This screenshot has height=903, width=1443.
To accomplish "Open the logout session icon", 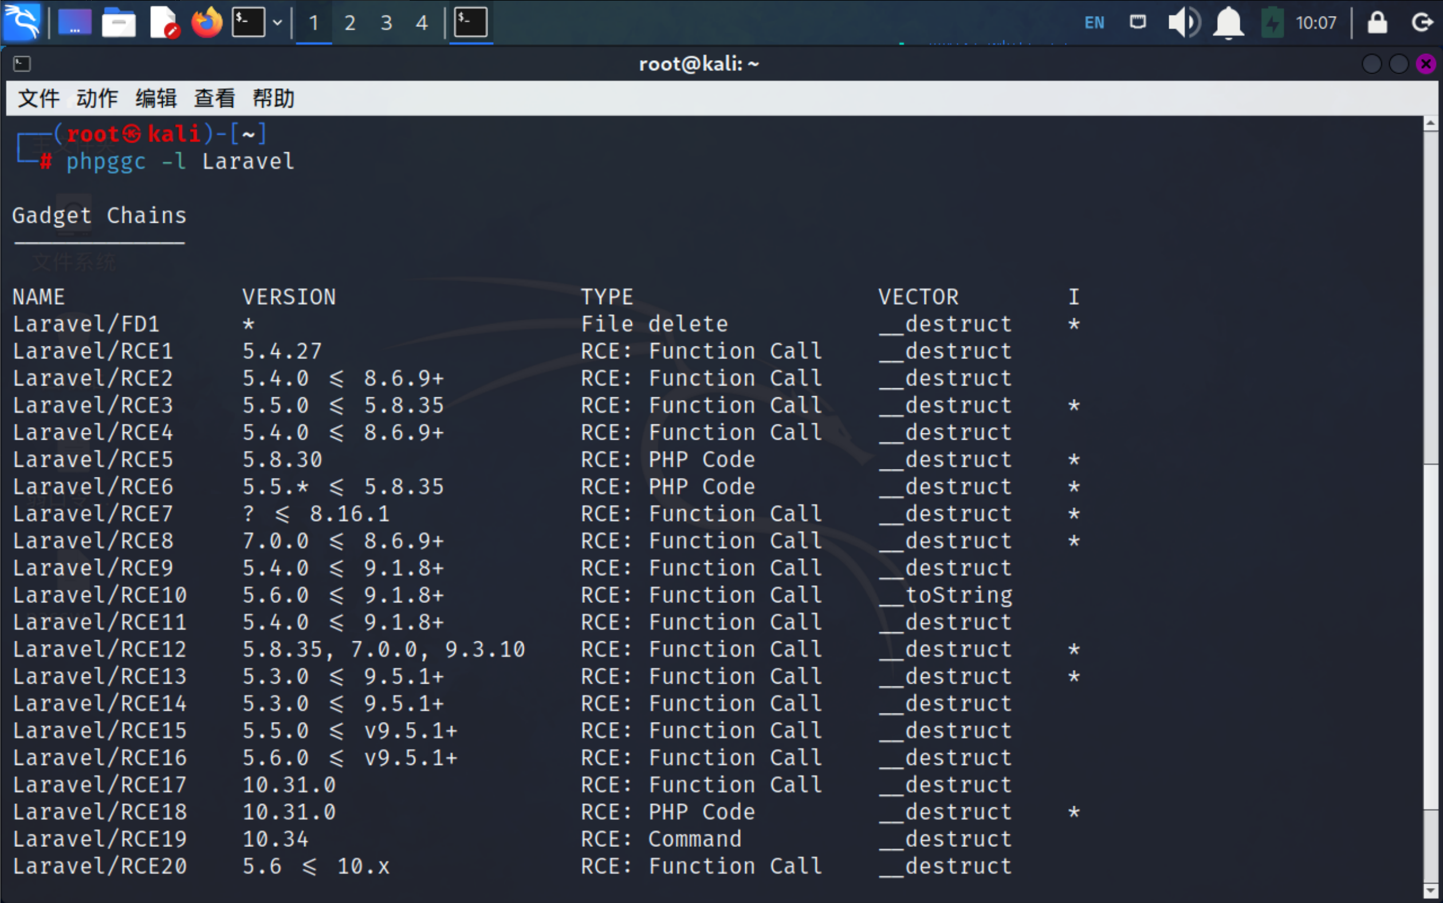I will pyautogui.click(x=1422, y=23).
